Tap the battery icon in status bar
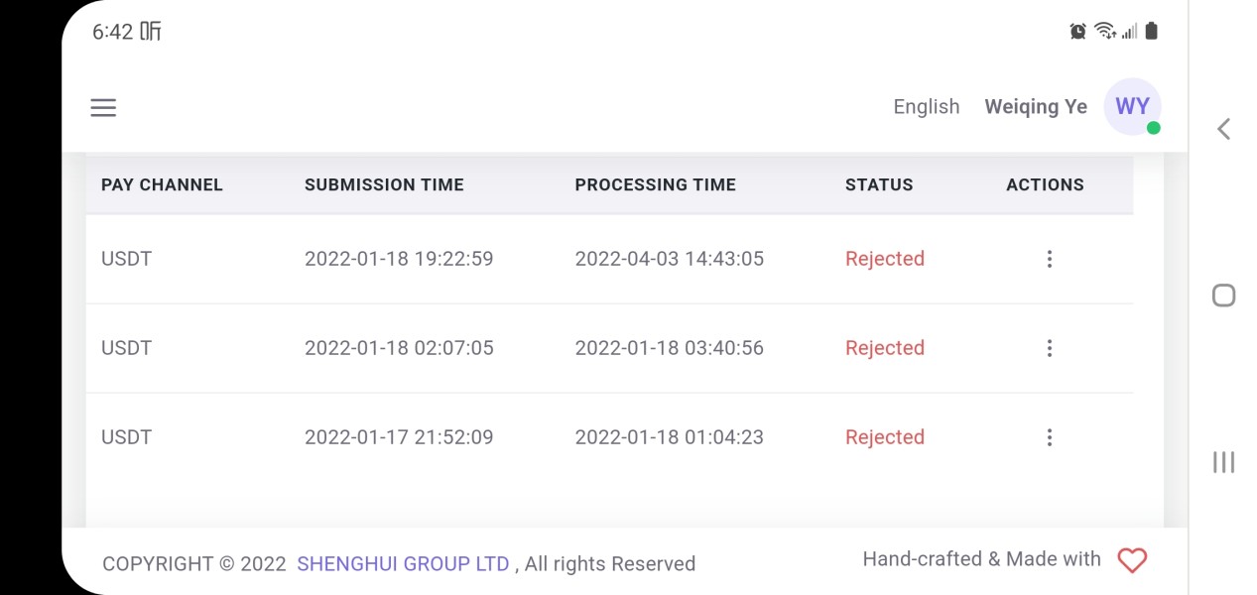This screenshot has height=595, width=1257. pyautogui.click(x=1151, y=32)
